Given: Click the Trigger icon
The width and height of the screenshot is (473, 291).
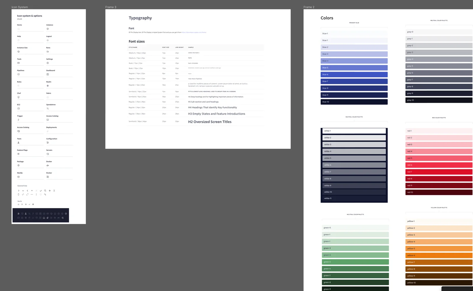Looking at the screenshot, I should (x=18, y=120).
